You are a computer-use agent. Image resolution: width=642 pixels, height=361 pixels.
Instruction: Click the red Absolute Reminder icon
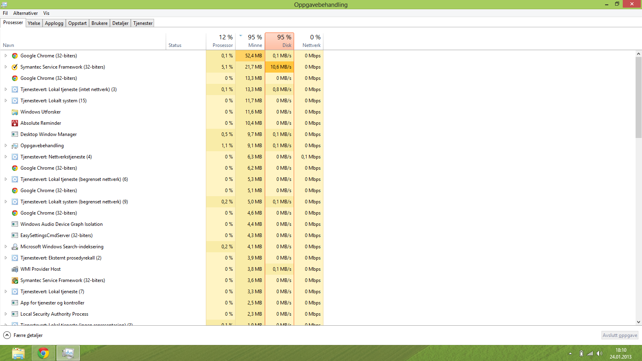click(15, 123)
